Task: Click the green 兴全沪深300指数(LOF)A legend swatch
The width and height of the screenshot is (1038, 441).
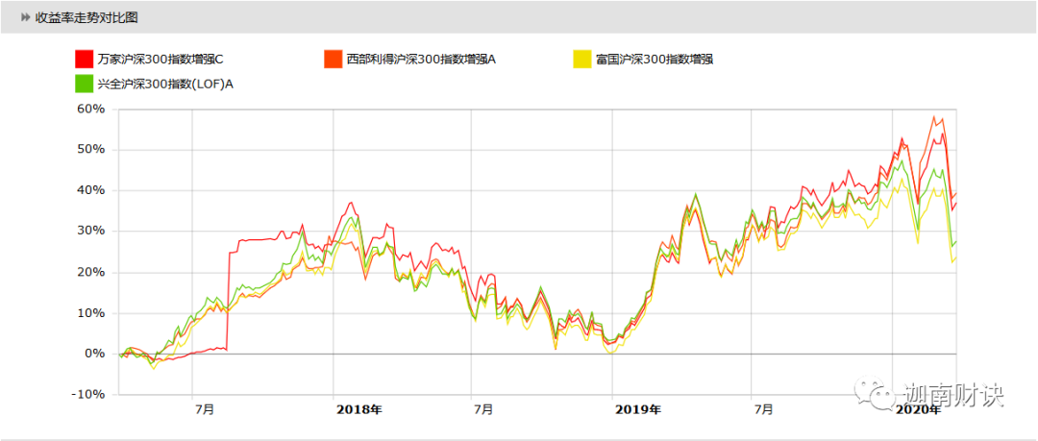Action: [x=84, y=85]
